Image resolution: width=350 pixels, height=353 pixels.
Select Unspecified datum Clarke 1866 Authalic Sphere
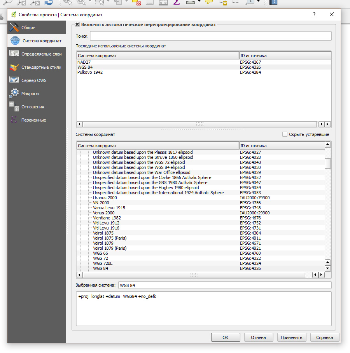point(201,177)
